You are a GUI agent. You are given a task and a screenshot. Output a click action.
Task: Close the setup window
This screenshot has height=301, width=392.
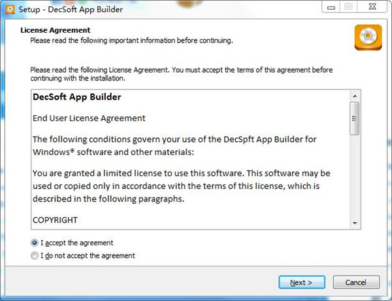(x=372, y=7)
